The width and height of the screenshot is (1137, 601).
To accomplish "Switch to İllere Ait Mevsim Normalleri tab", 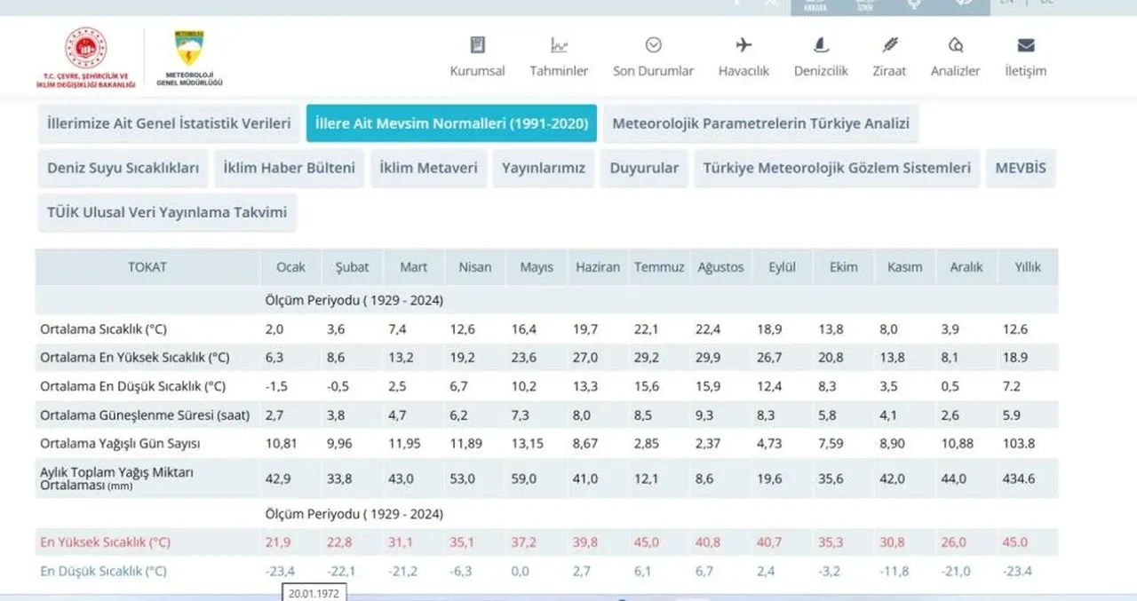I will (451, 124).
